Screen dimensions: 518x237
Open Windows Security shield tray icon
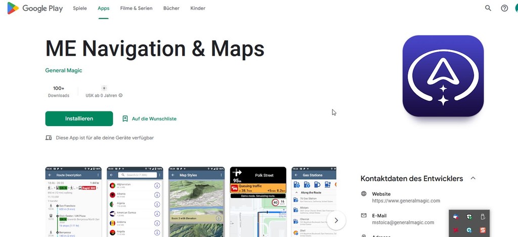coord(469,217)
